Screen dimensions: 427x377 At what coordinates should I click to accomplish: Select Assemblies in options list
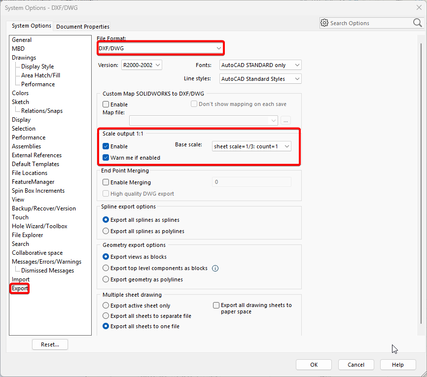27,146
